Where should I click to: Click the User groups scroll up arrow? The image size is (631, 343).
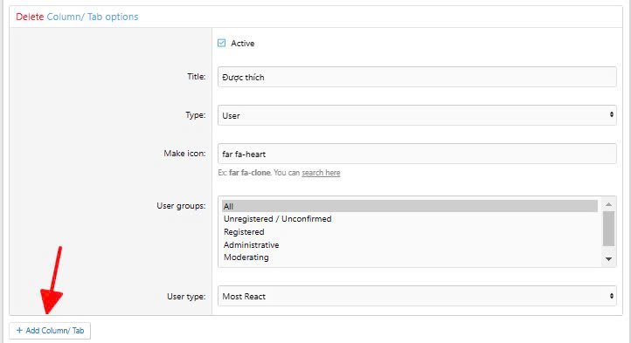pyautogui.click(x=608, y=205)
